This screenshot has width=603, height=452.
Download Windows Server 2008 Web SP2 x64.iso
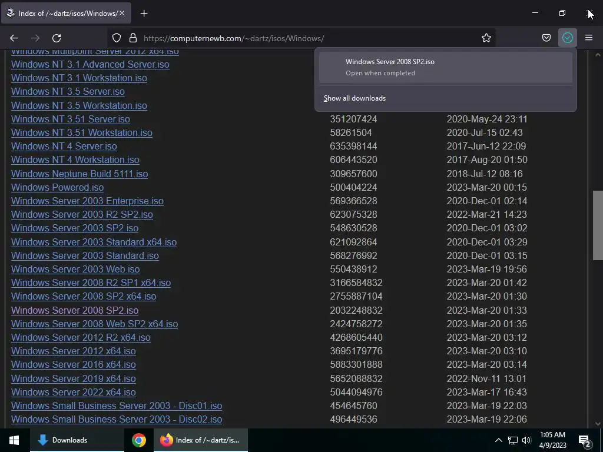[95, 324]
